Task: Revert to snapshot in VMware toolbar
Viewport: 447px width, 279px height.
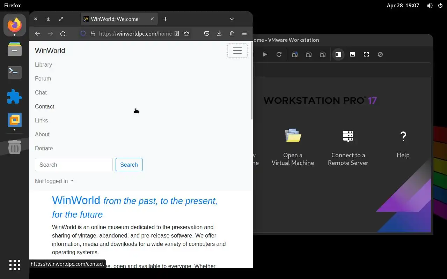Action: pos(309,54)
